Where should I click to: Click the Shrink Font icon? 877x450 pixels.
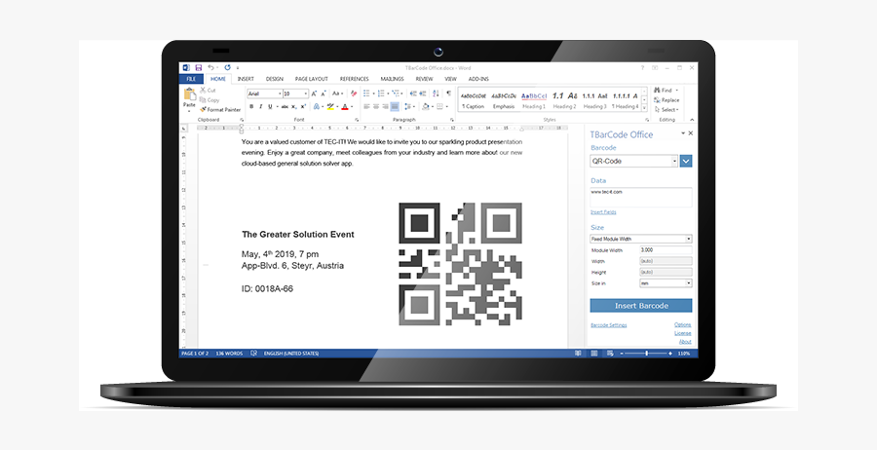click(324, 94)
